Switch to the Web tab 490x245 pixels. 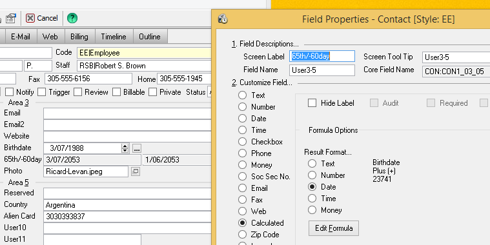(x=50, y=37)
